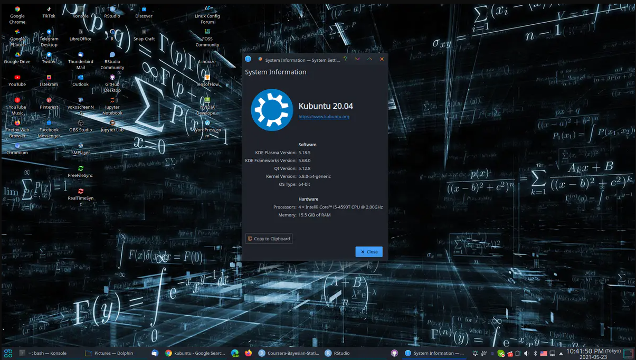The height and width of the screenshot is (360, 636).
Task: Open the https://www.kubuntu.org link
Action: pos(324,117)
